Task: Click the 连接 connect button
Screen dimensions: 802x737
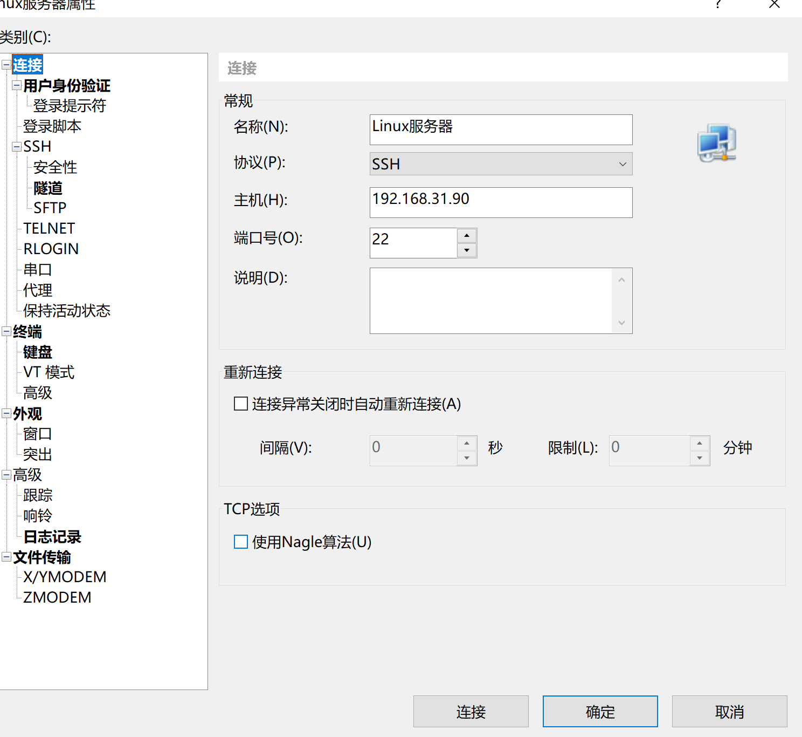Action: point(470,711)
